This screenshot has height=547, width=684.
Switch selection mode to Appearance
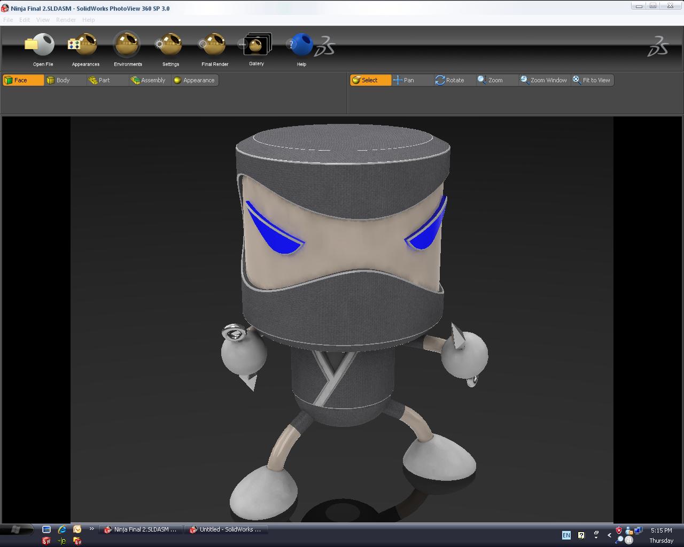pos(195,80)
